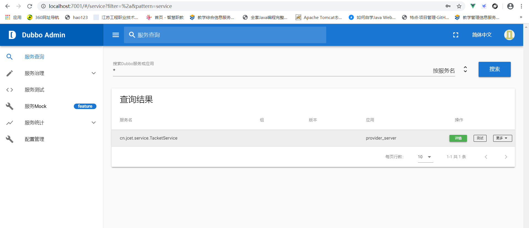The height and width of the screenshot is (228, 529).
Task: Click the pencil icon next to 服务治理
Action: [10, 73]
